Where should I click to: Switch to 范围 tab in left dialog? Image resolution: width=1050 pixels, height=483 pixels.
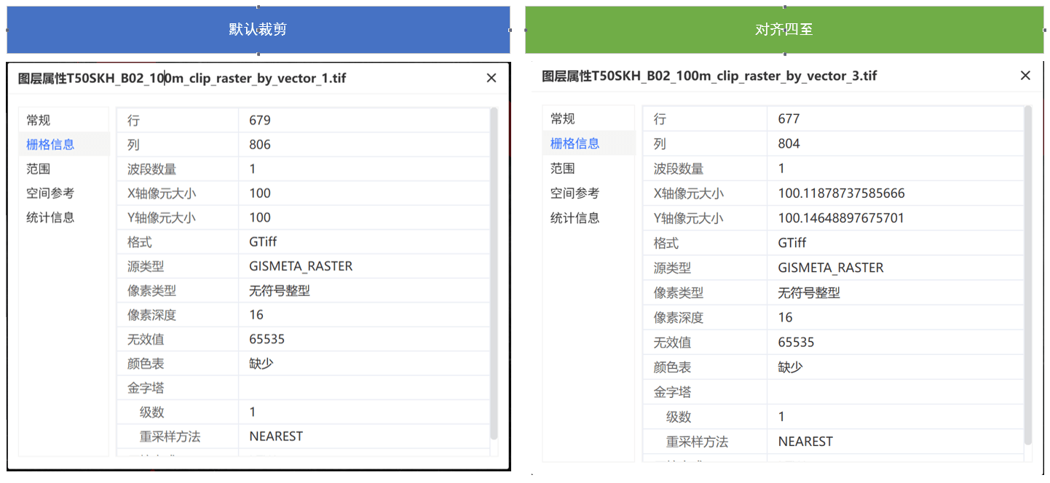(x=39, y=169)
